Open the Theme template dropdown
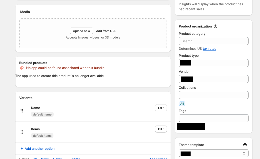The width and height of the screenshot is (260, 159). 214,153
